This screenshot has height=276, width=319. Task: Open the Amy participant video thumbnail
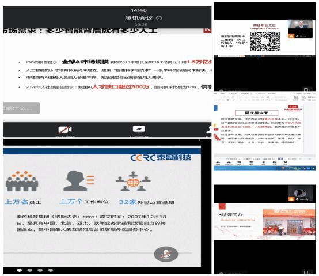click(x=300, y=29)
